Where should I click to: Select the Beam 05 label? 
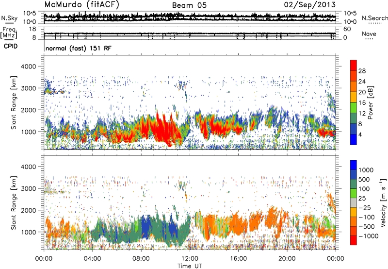(189, 5)
